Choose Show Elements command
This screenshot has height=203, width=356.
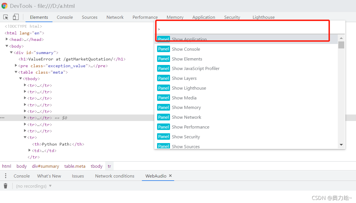point(246,59)
